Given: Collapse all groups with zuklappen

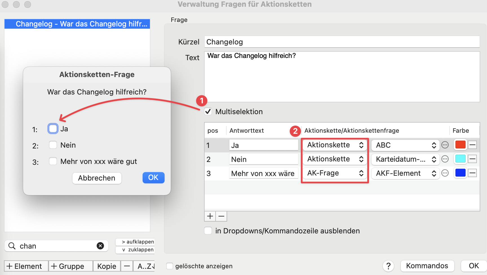Looking at the screenshot, I should [x=135, y=250].
